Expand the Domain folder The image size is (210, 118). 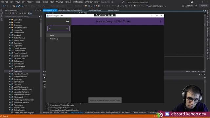click(x=10, y=22)
